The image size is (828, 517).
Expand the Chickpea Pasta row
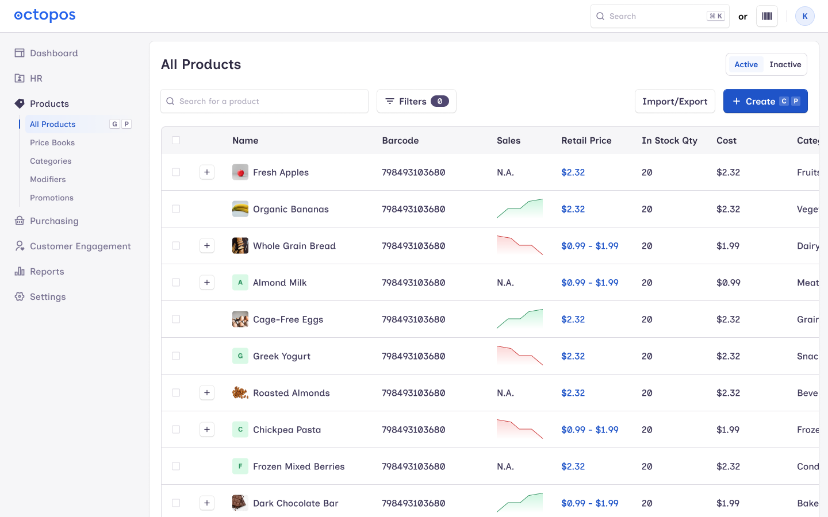pos(207,430)
